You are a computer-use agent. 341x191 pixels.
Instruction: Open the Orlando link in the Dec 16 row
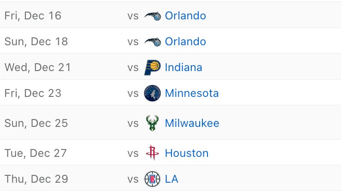coord(185,16)
